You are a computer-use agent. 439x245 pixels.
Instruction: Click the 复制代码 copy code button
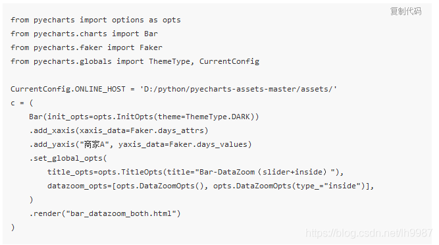click(405, 11)
